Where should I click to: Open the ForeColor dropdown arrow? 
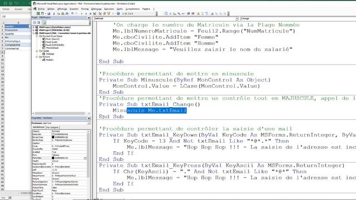pos(85,158)
